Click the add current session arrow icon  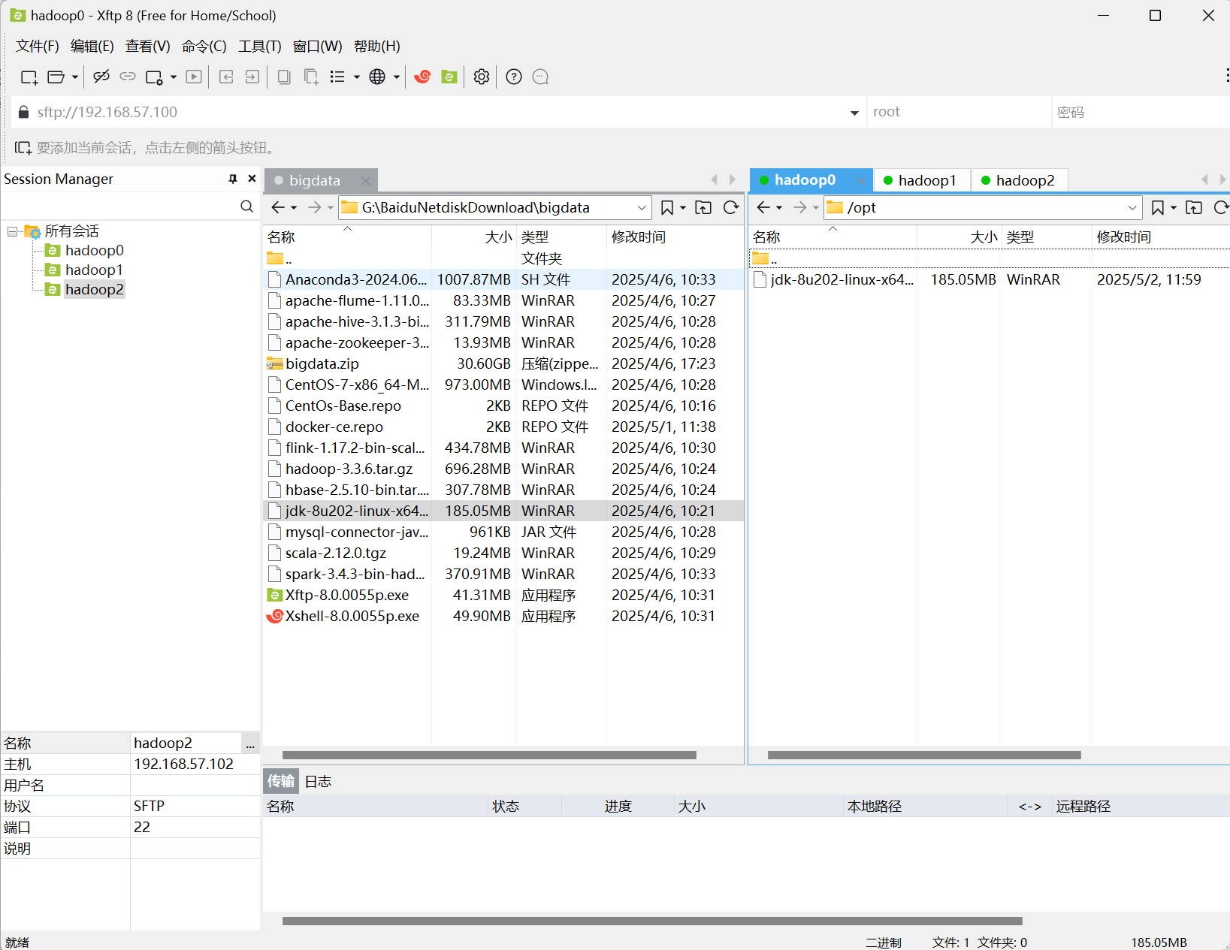(23, 148)
